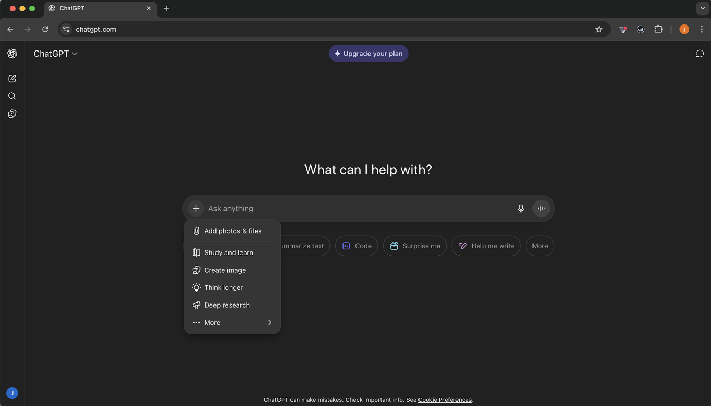711x406 pixels.
Task: Click the plus icon in the prompt box
Action: point(196,209)
